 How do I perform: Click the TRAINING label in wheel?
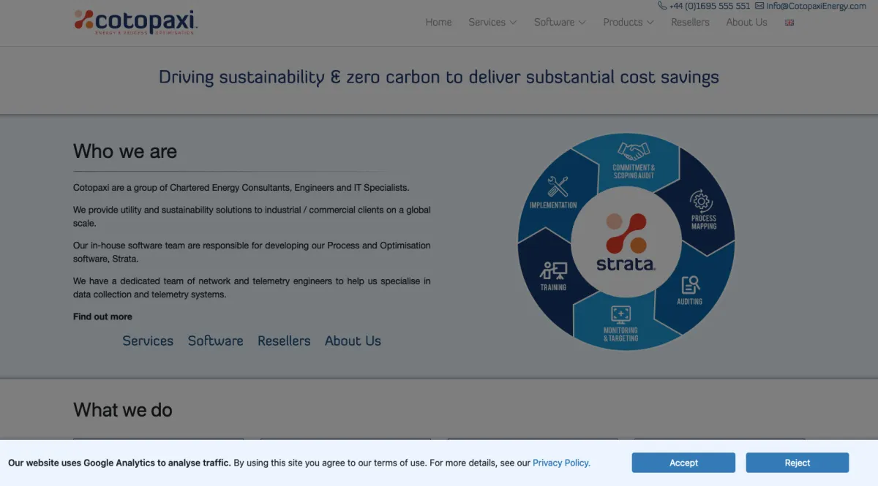(x=553, y=287)
